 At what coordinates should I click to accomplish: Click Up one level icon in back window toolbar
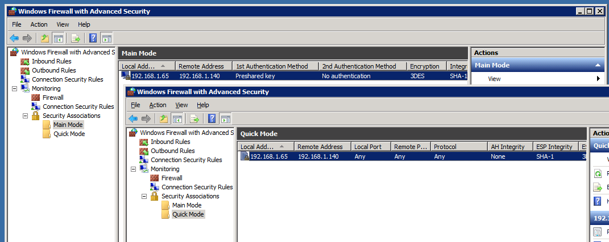45,38
